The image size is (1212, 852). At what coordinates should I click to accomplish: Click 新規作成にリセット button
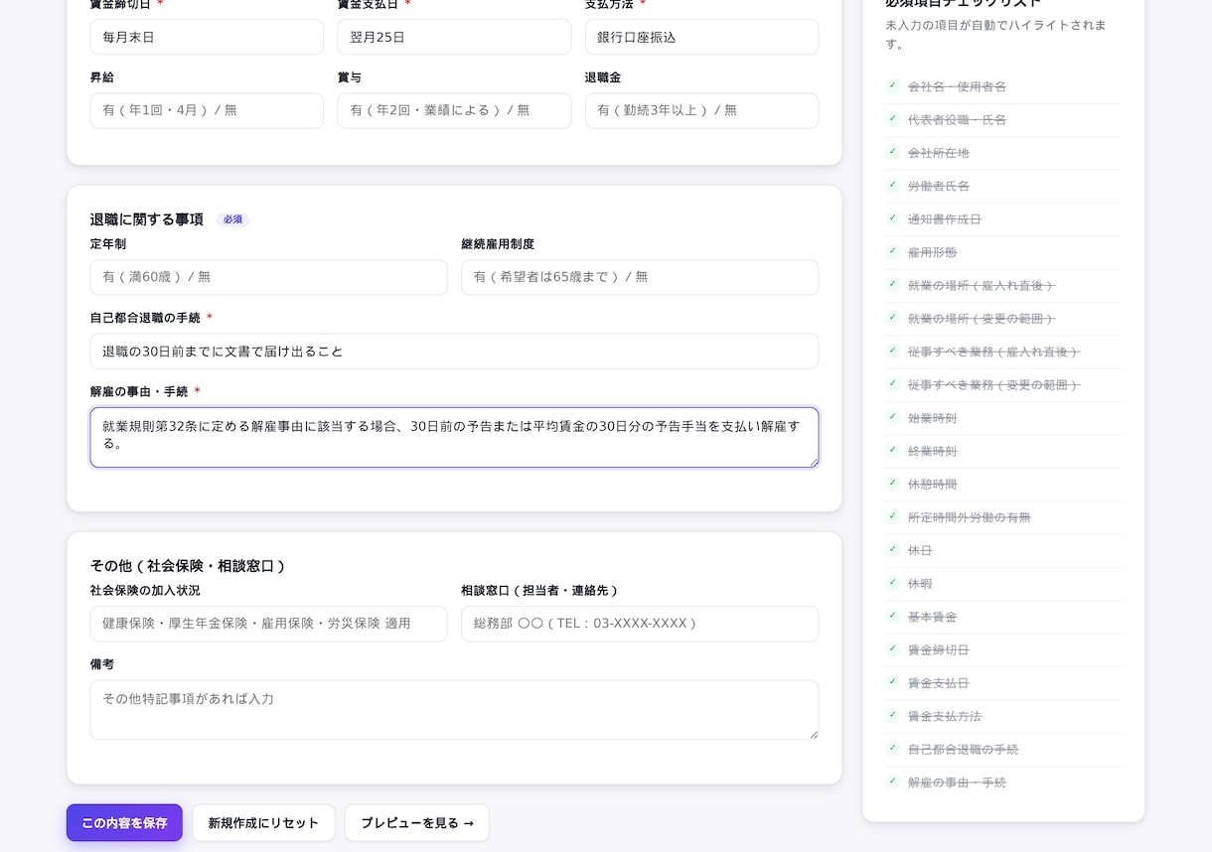click(x=263, y=822)
